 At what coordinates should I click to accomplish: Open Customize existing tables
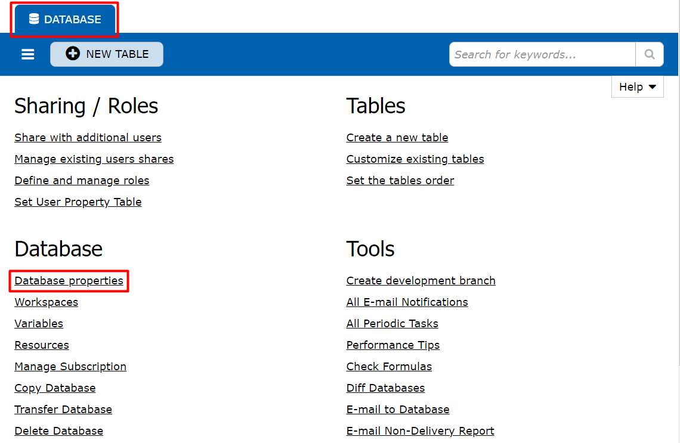pyautogui.click(x=415, y=159)
